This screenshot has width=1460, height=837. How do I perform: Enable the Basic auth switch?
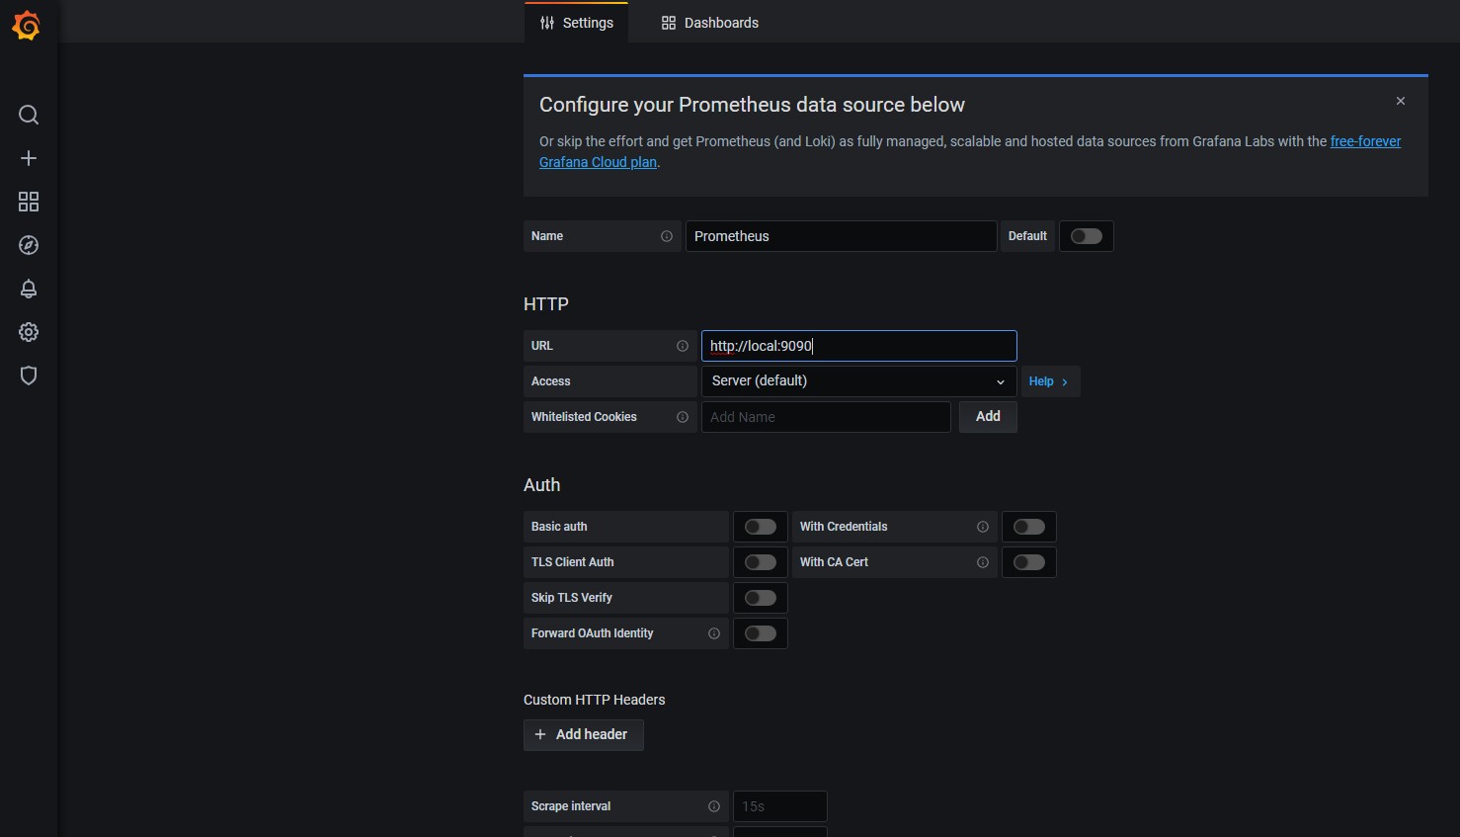coord(760,527)
